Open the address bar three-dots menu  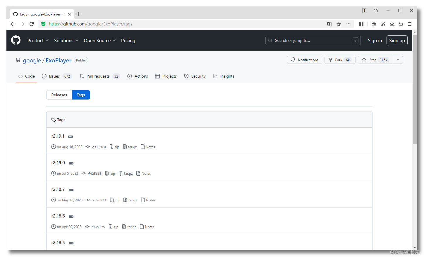click(x=348, y=24)
